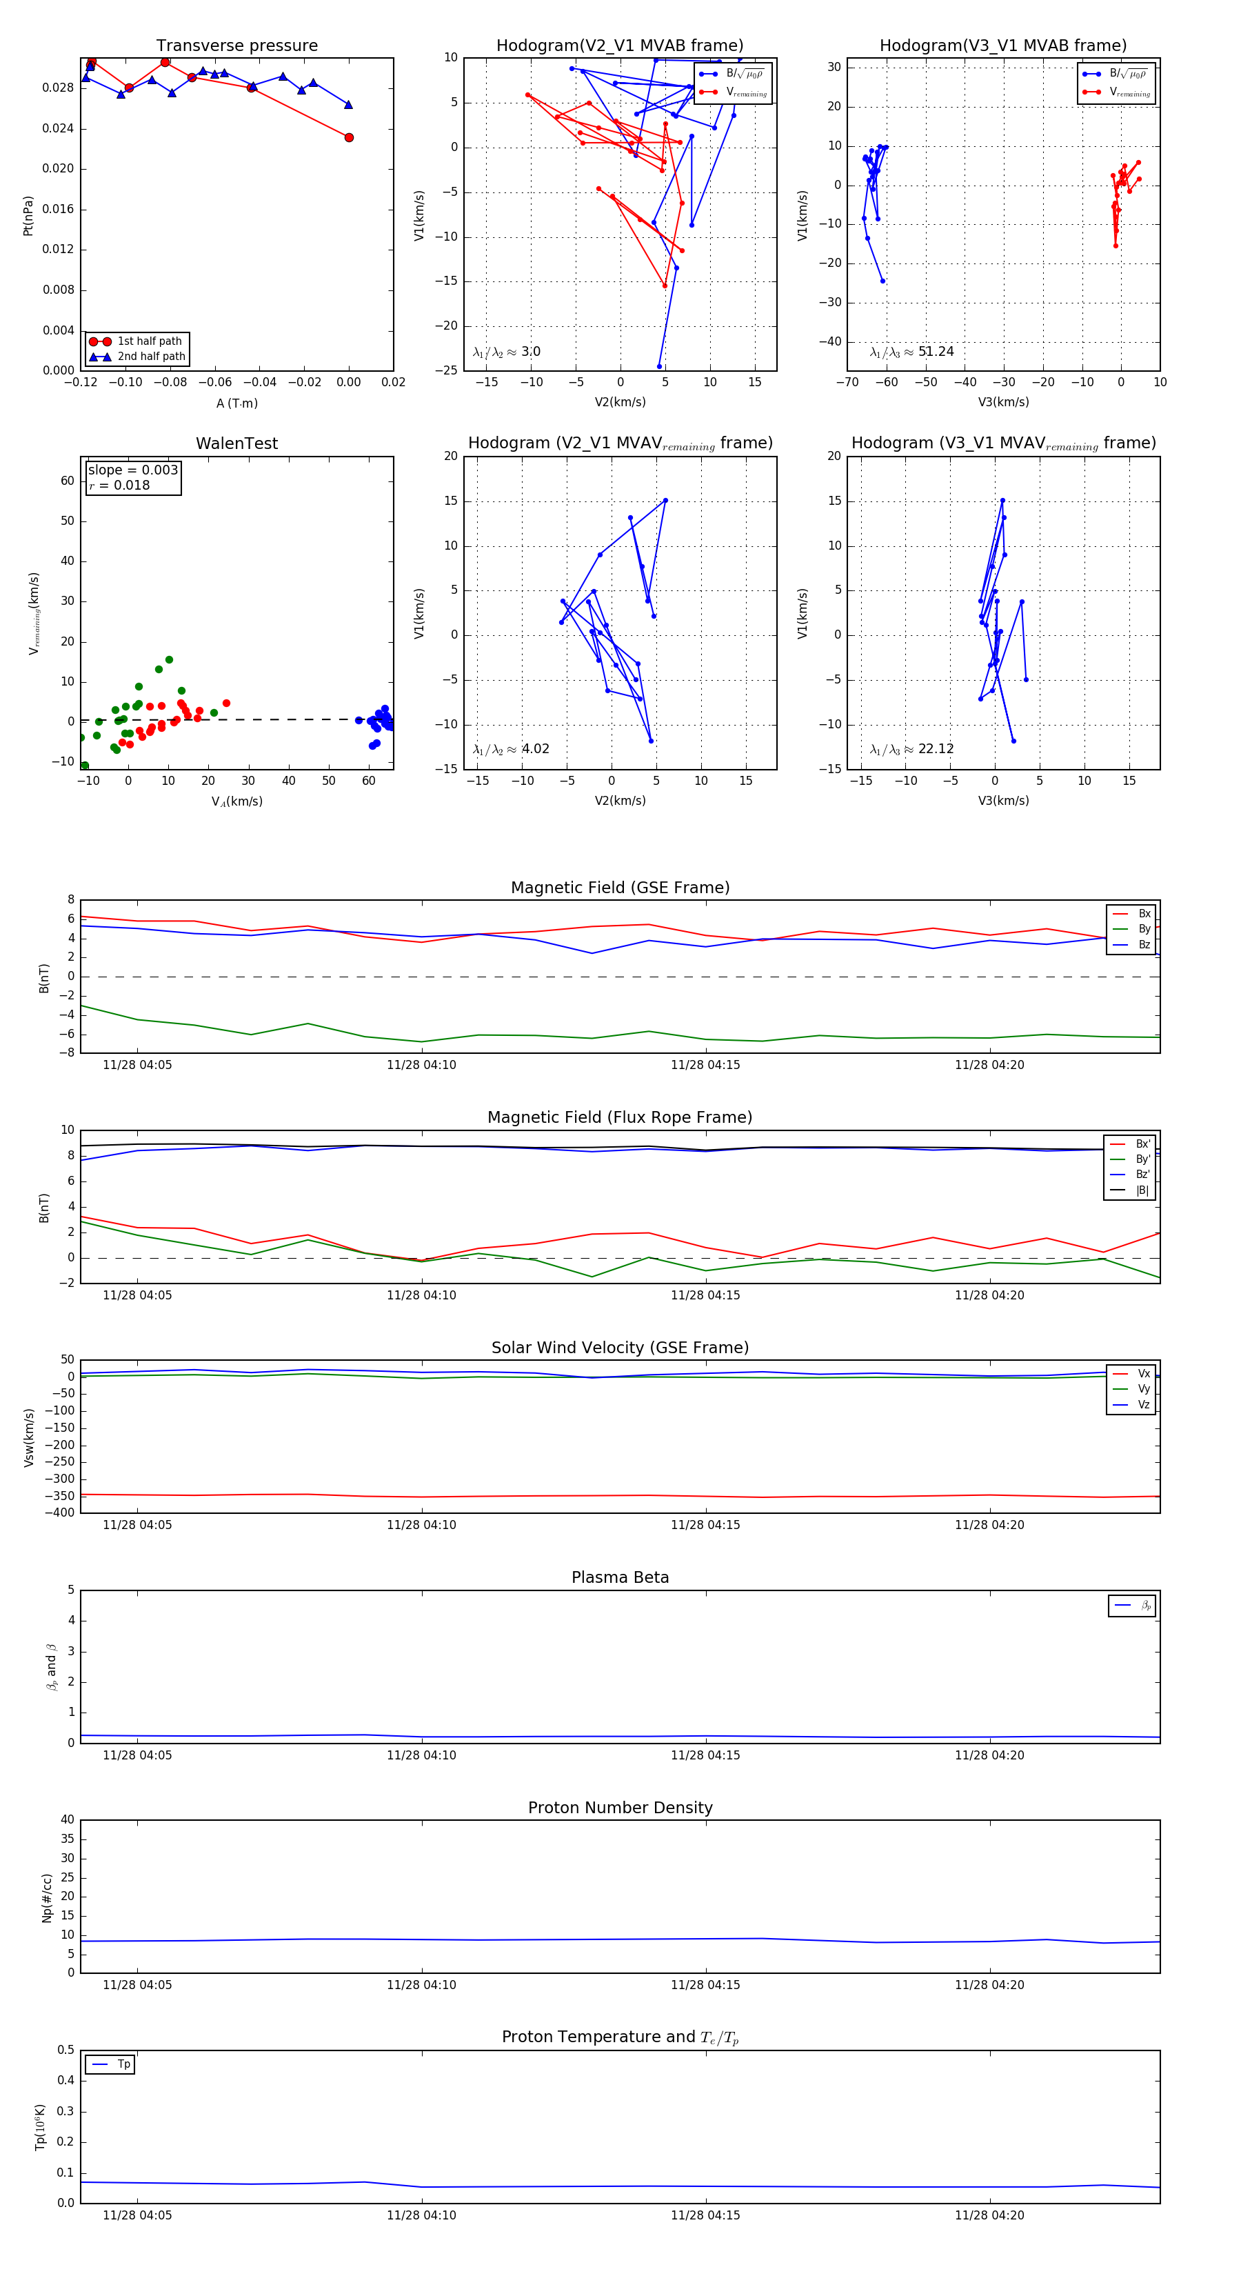
Task: Click the Hodogram V2_V1 MVAV remaining frame title
Action: [620, 443]
